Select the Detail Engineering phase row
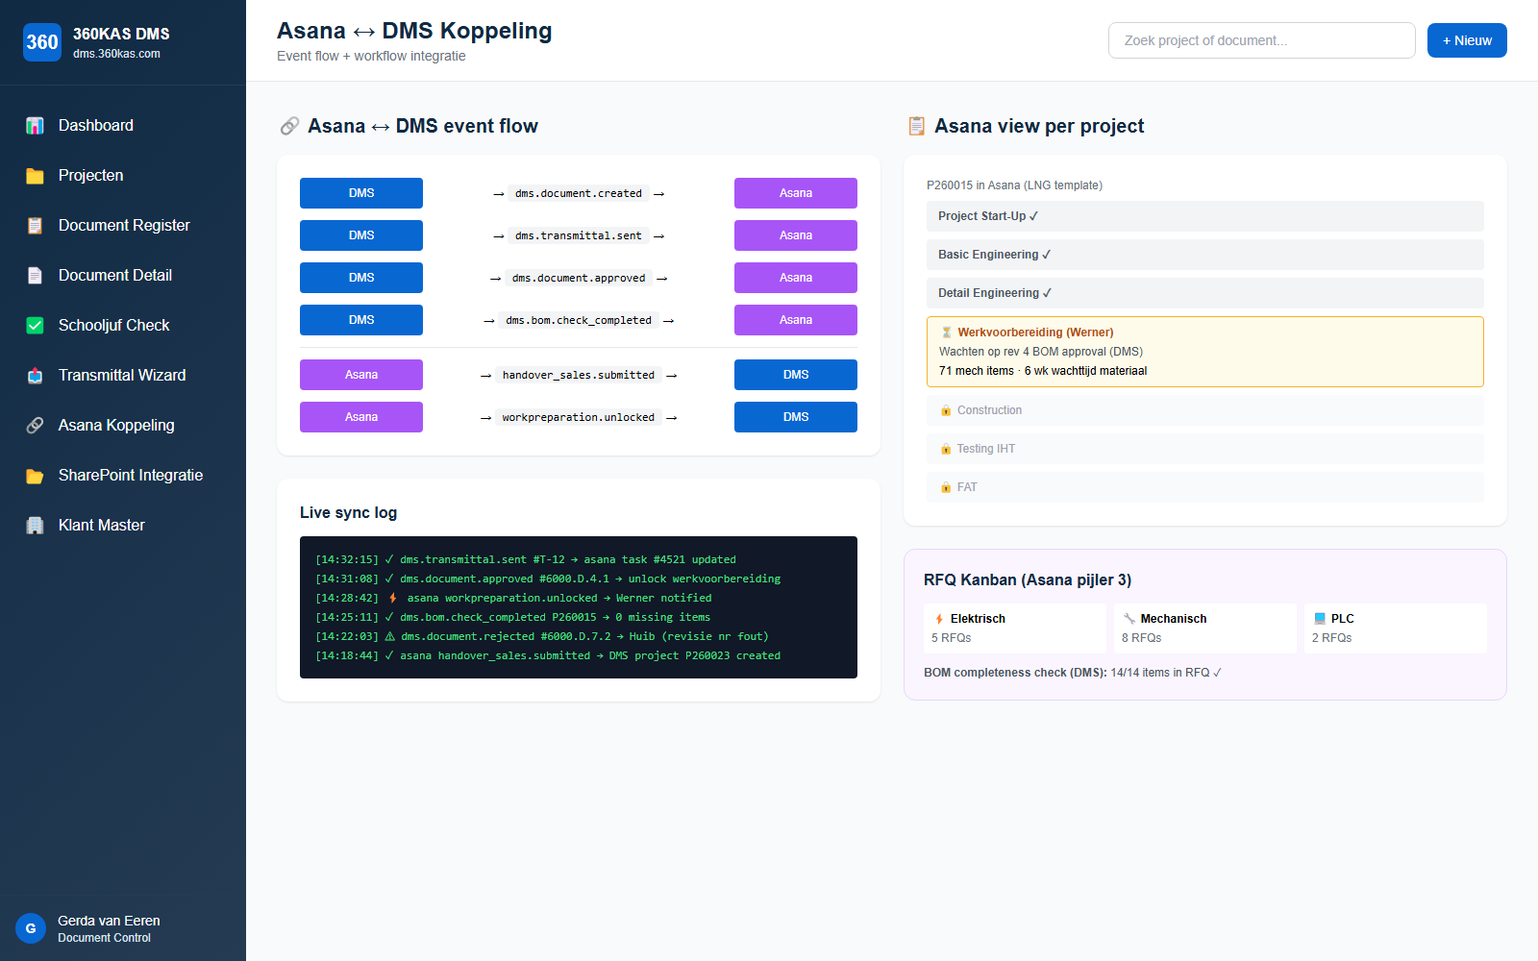This screenshot has width=1538, height=961. (1205, 293)
